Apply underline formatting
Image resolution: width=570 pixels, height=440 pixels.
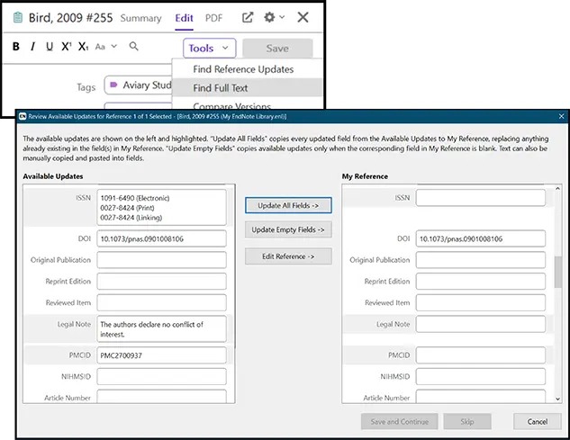(50, 48)
